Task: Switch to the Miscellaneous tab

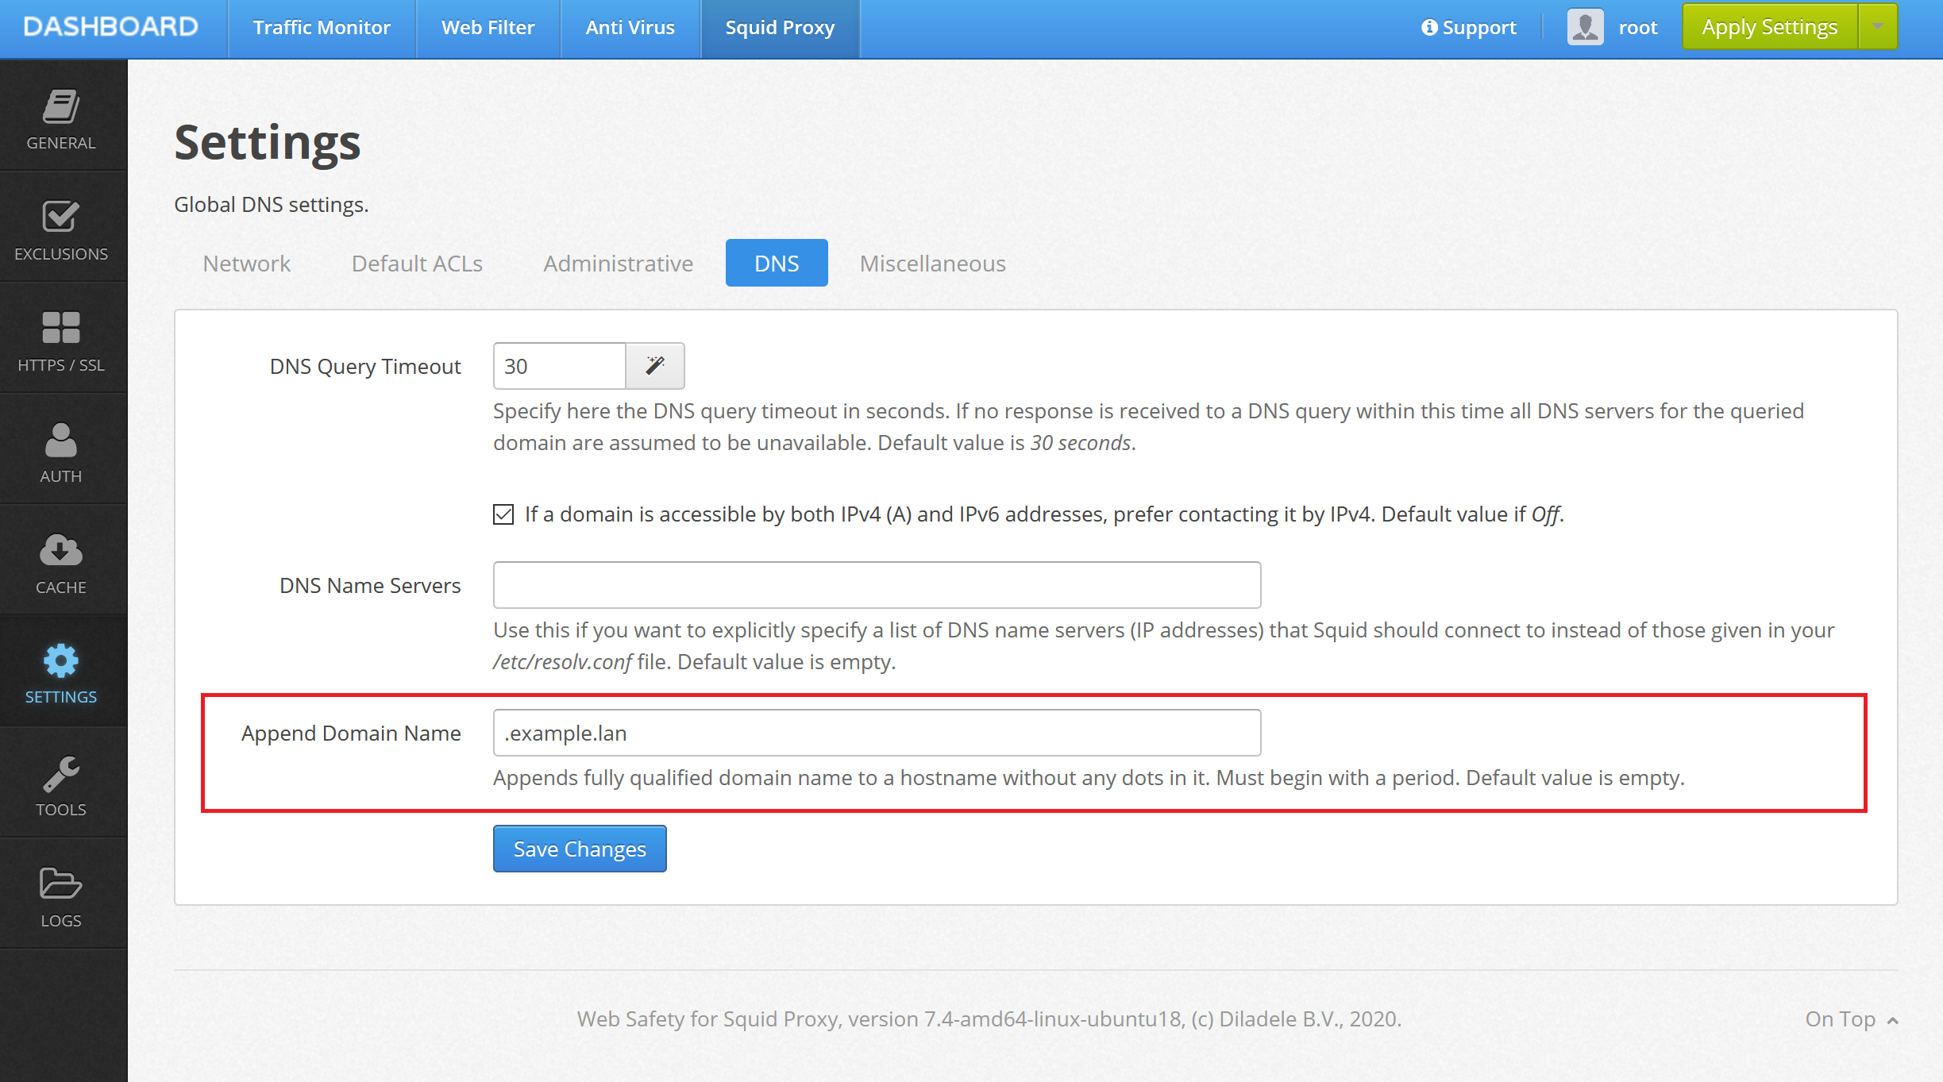Action: [x=933, y=263]
